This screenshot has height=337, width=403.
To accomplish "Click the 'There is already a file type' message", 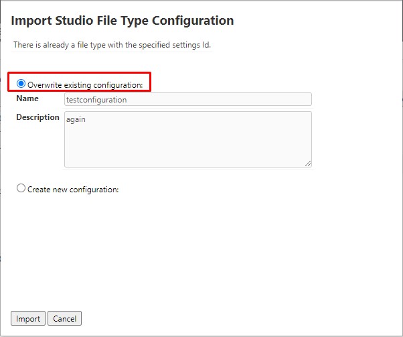I will (112, 45).
